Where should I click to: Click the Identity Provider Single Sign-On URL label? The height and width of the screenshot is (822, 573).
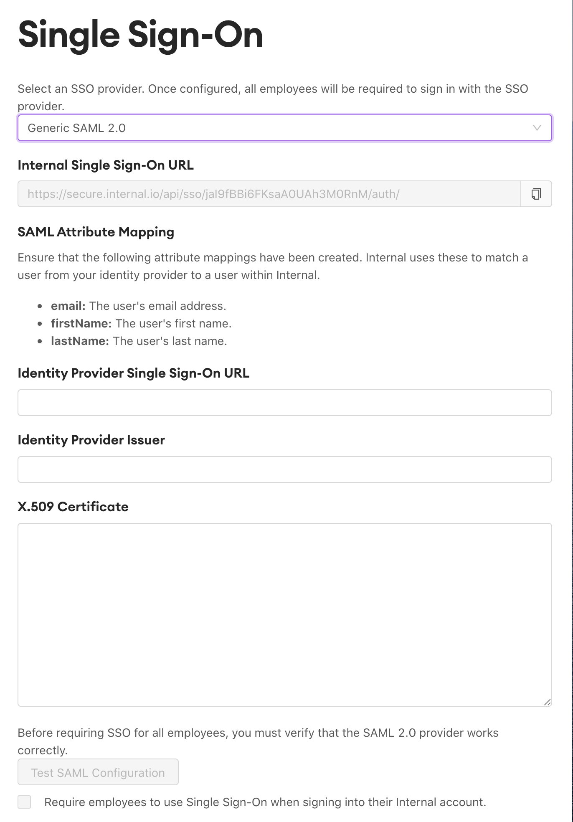pos(133,373)
